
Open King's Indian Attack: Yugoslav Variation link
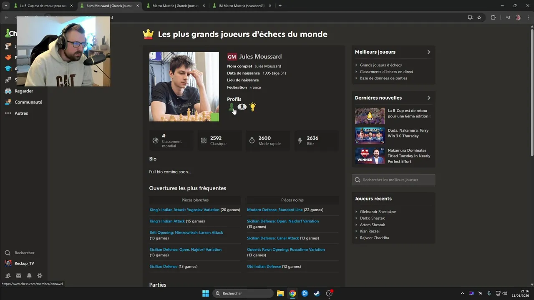(x=184, y=210)
